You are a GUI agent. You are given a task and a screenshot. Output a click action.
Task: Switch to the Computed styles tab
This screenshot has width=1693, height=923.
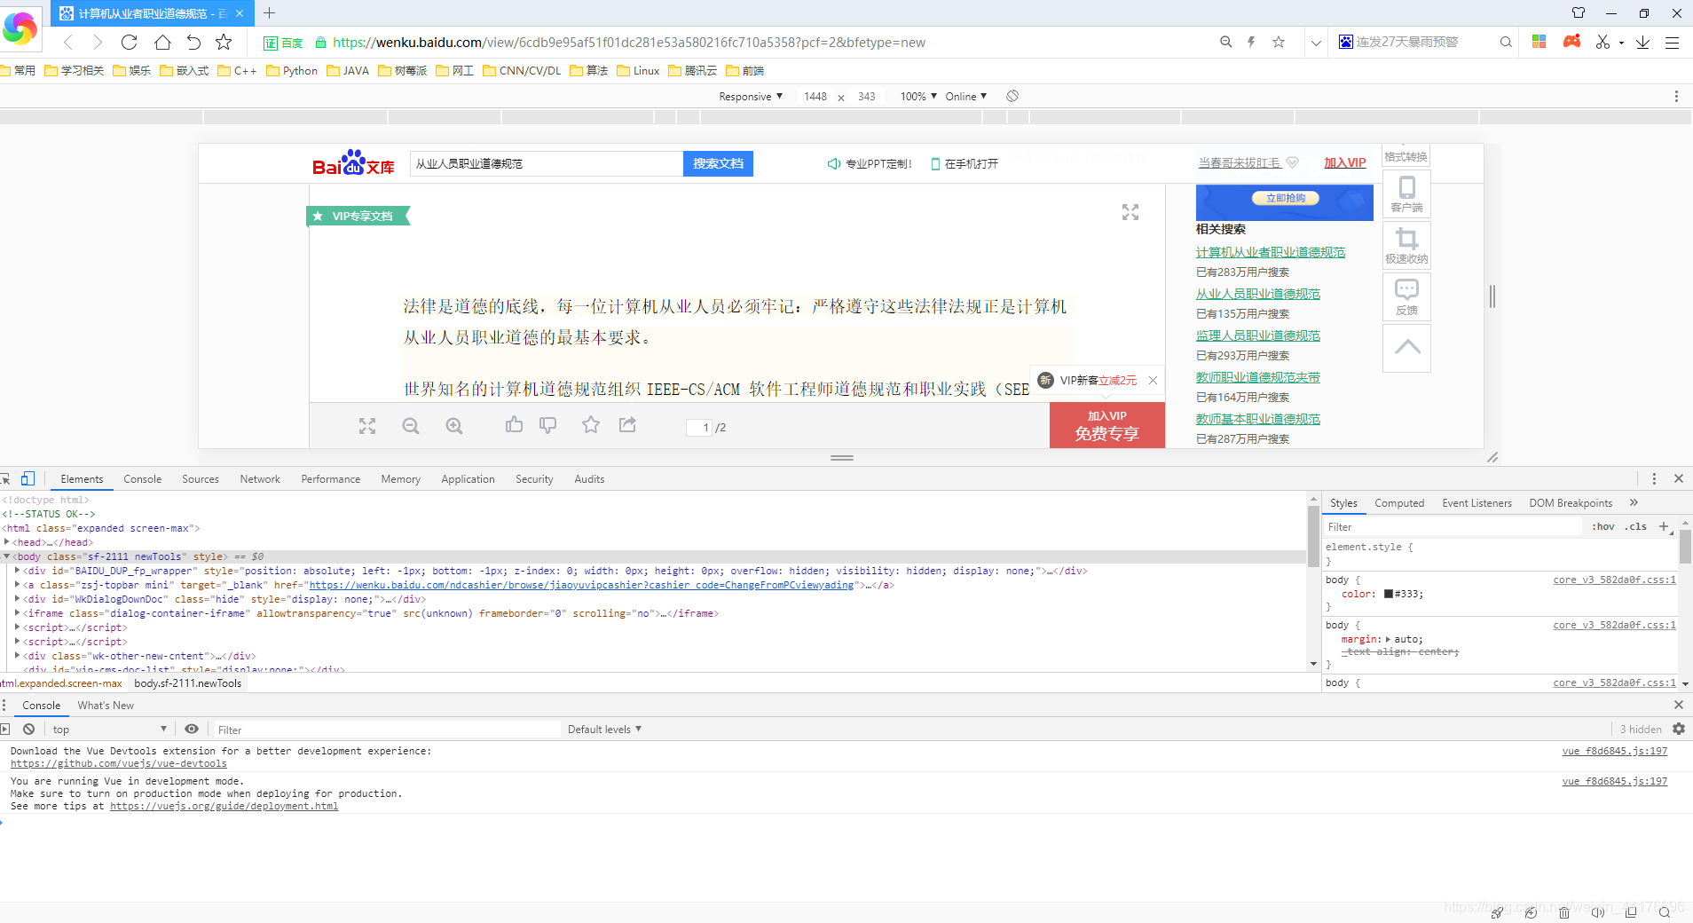[1399, 502]
